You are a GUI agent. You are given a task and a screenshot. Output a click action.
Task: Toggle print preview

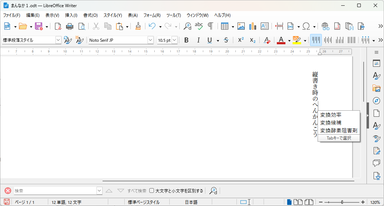pos(81,26)
